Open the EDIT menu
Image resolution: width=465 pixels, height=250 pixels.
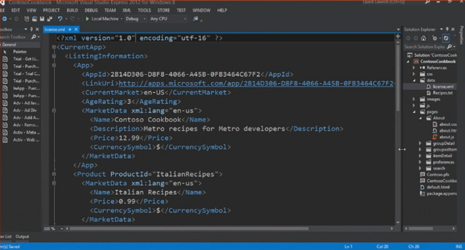coord(15,10)
